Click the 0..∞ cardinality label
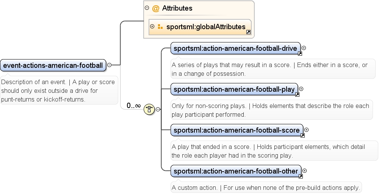This screenshot has height=194, width=387. (x=133, y=106)
